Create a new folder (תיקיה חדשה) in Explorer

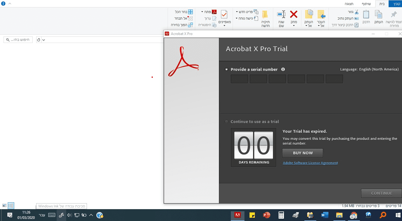[x=265, y=19]
